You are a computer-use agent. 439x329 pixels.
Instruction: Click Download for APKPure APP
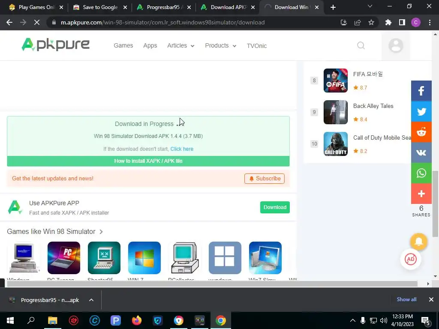point(275,207)
